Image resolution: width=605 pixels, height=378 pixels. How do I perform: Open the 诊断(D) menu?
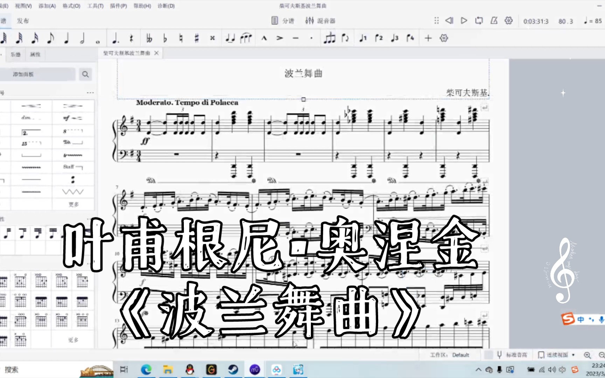point(166,6)
